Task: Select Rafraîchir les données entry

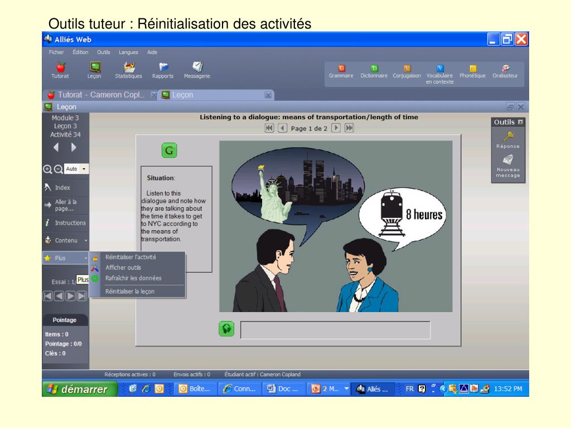Action: click(138, 279)
